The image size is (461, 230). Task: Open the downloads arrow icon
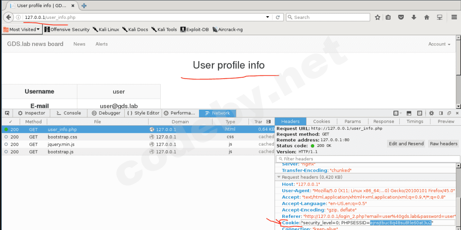414,18
